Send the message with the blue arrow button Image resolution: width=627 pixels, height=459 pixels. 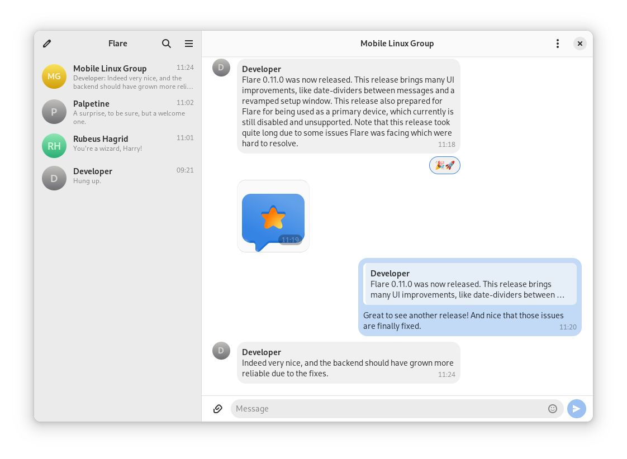pos(576,408)
